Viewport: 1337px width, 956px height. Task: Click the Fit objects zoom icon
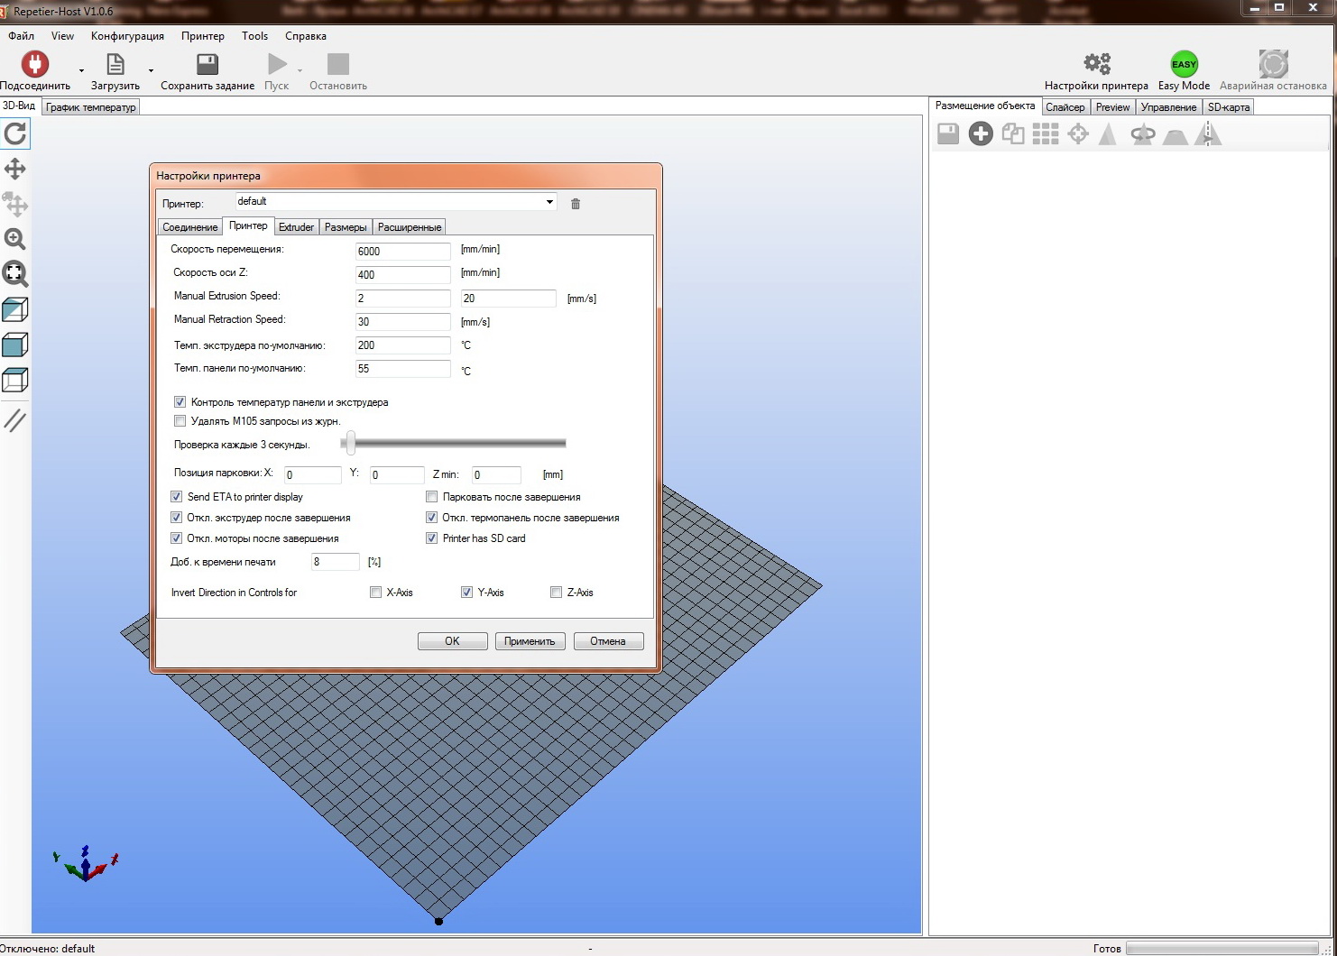point(15,274)
